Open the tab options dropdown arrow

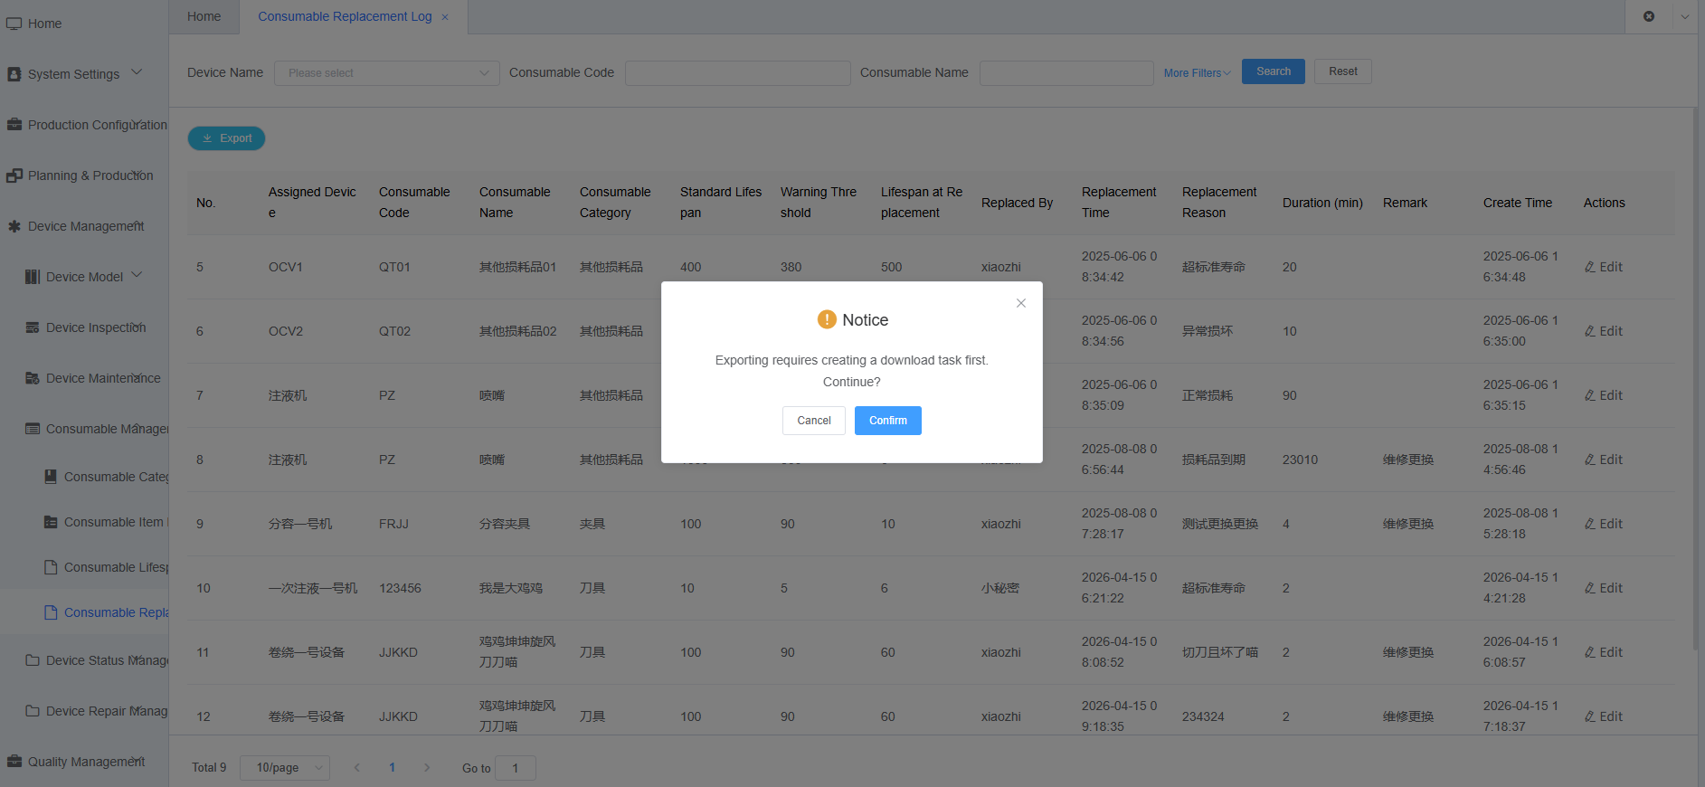1684,16
